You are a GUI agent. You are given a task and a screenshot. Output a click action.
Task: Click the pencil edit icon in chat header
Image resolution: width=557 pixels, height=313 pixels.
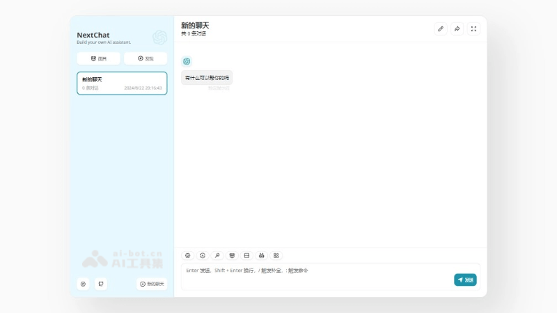(440, 29)
